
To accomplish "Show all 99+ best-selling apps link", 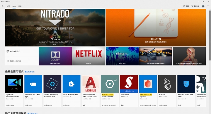I will tap(30, 72).
